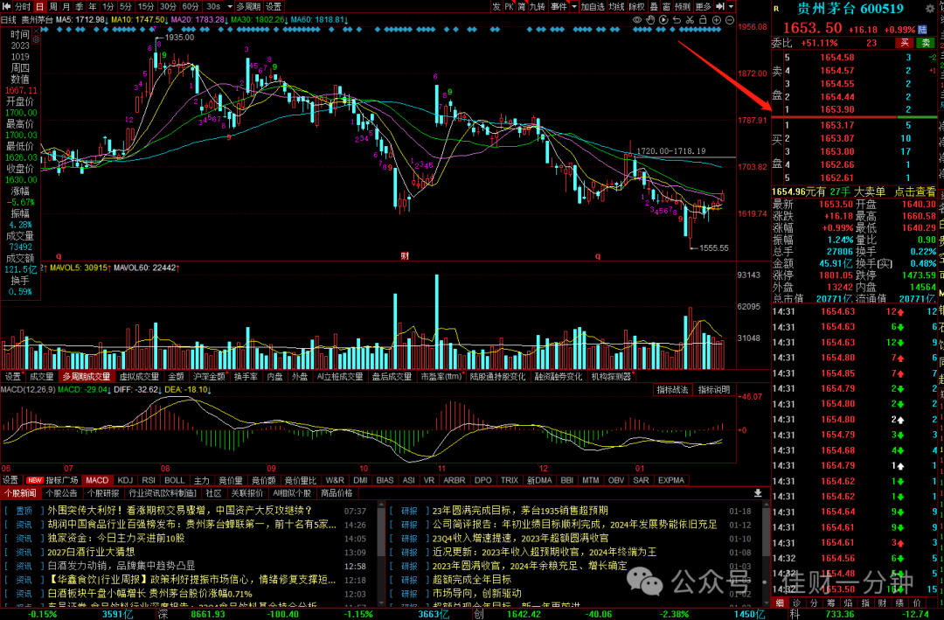Viewport: 944px width, 620px height.
Task: Open news headline 2027白酒行业大猜想
Action: tap(91, 551)
